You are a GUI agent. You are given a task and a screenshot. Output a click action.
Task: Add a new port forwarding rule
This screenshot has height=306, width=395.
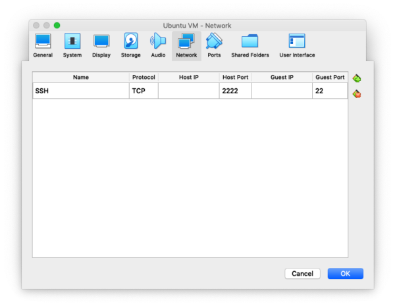pyautogui.click(x=357, y=78)
